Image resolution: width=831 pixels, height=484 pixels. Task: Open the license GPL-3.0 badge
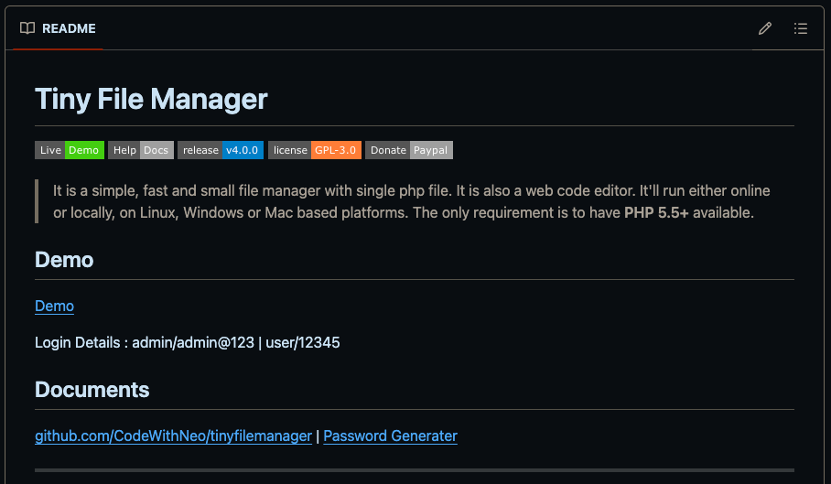315,150
